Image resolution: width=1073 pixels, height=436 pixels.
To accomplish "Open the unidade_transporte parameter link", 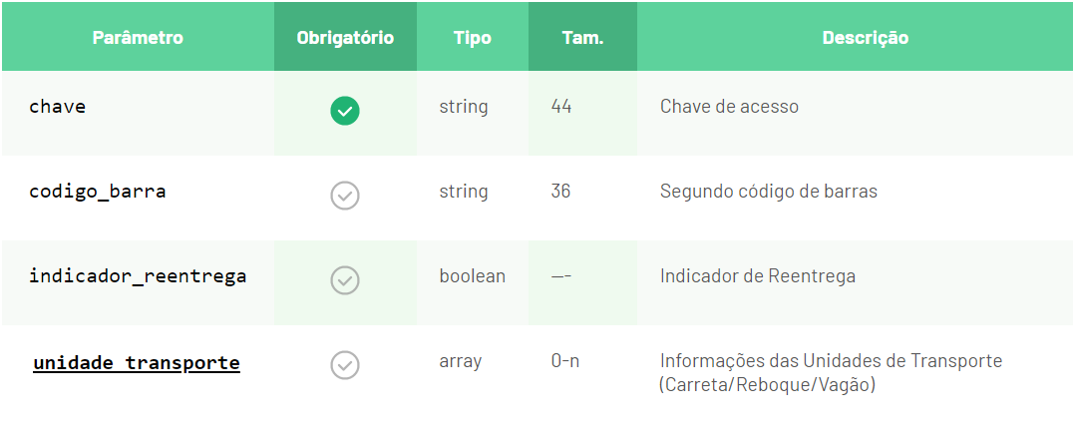I will click(x=137, y=363).
